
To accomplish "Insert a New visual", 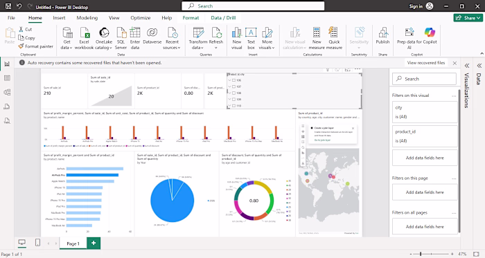I will [x=237, y=38].
